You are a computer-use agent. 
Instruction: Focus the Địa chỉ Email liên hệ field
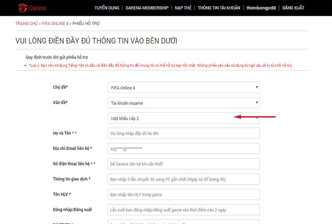183,149
